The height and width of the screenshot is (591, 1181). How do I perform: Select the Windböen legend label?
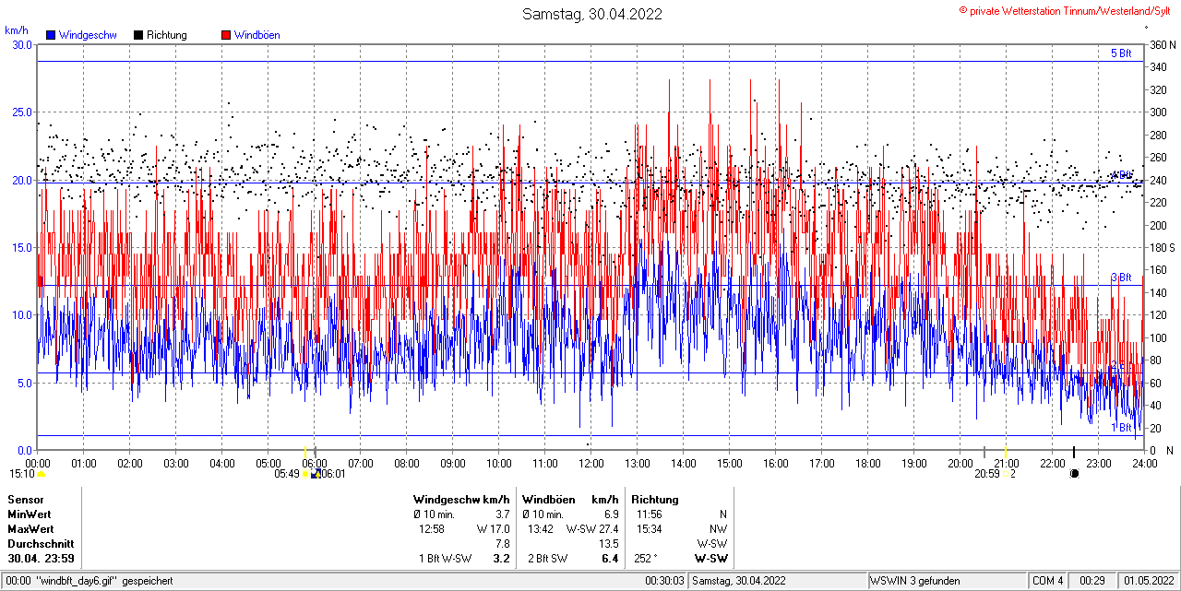pos(257,35)
